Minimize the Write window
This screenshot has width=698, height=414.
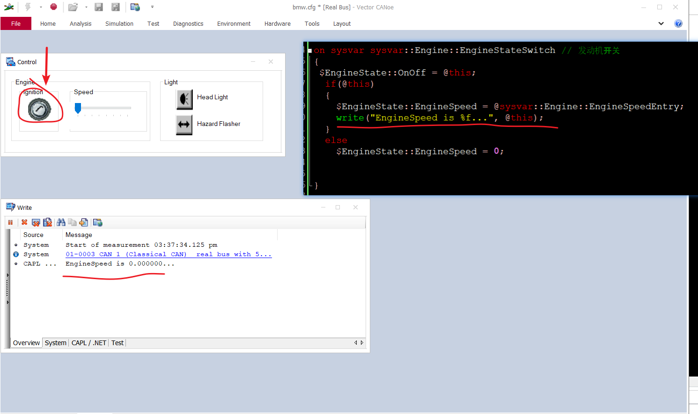323,207
